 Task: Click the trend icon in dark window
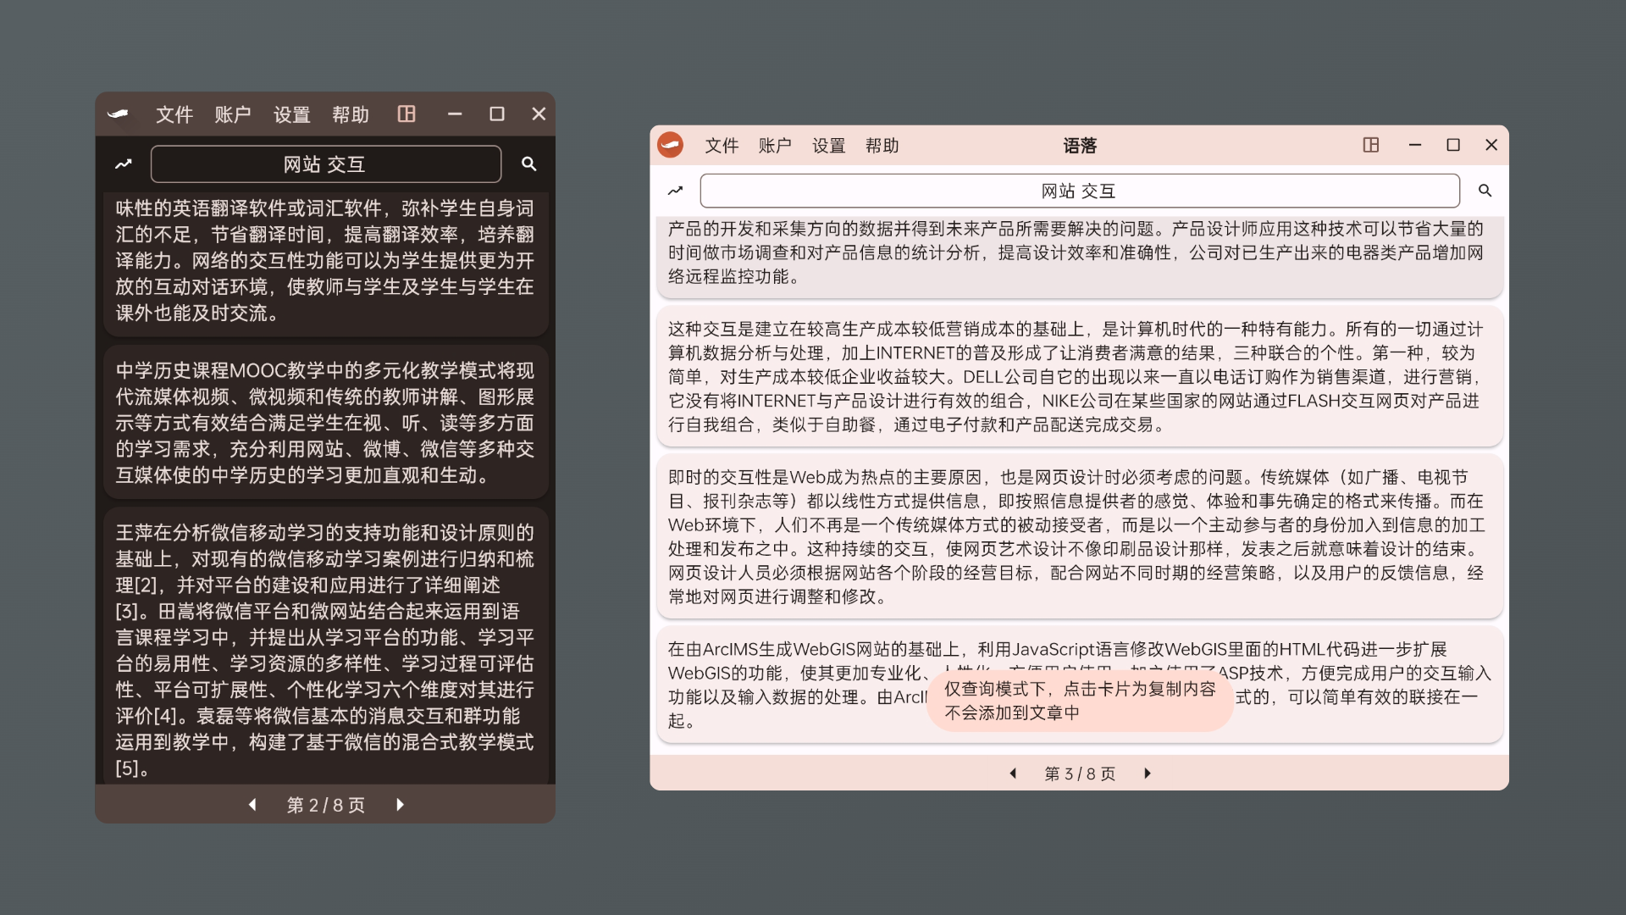click(124, 164)
